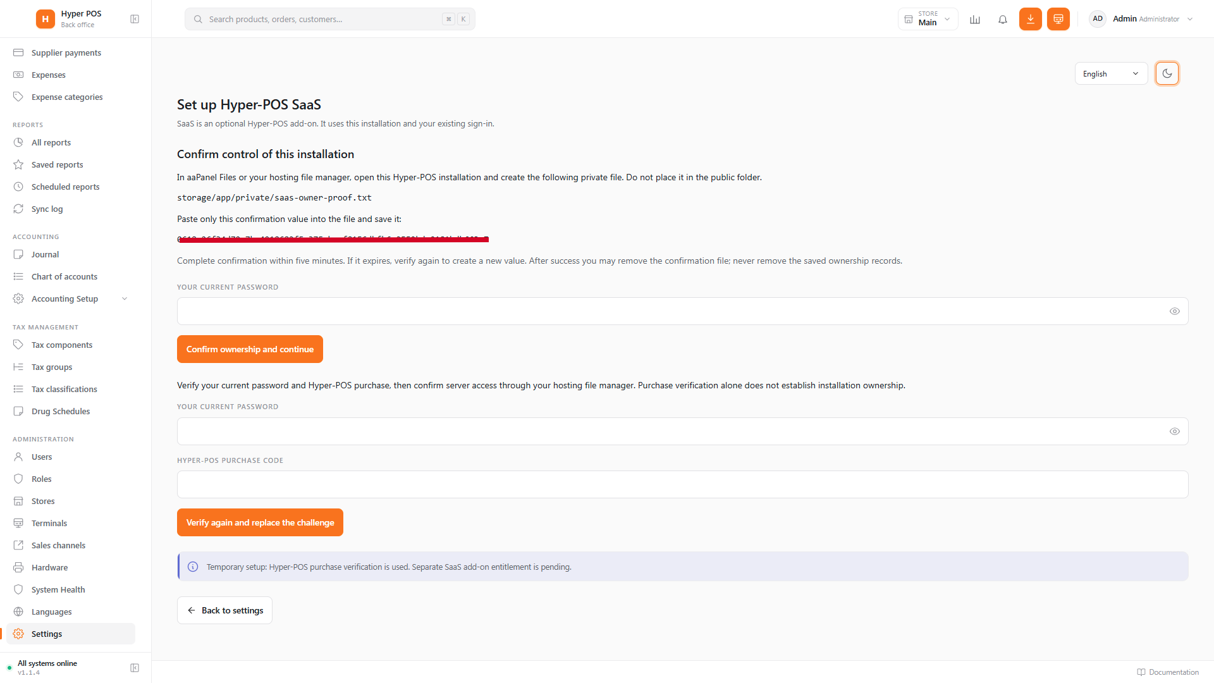Click the orange download icon button
This screenshot has width=1214, height=683.
1031,19
